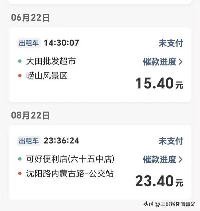Tap the 出租车 tag on 14:30:07 order
The image size is (200, 211).
[29, 43]
